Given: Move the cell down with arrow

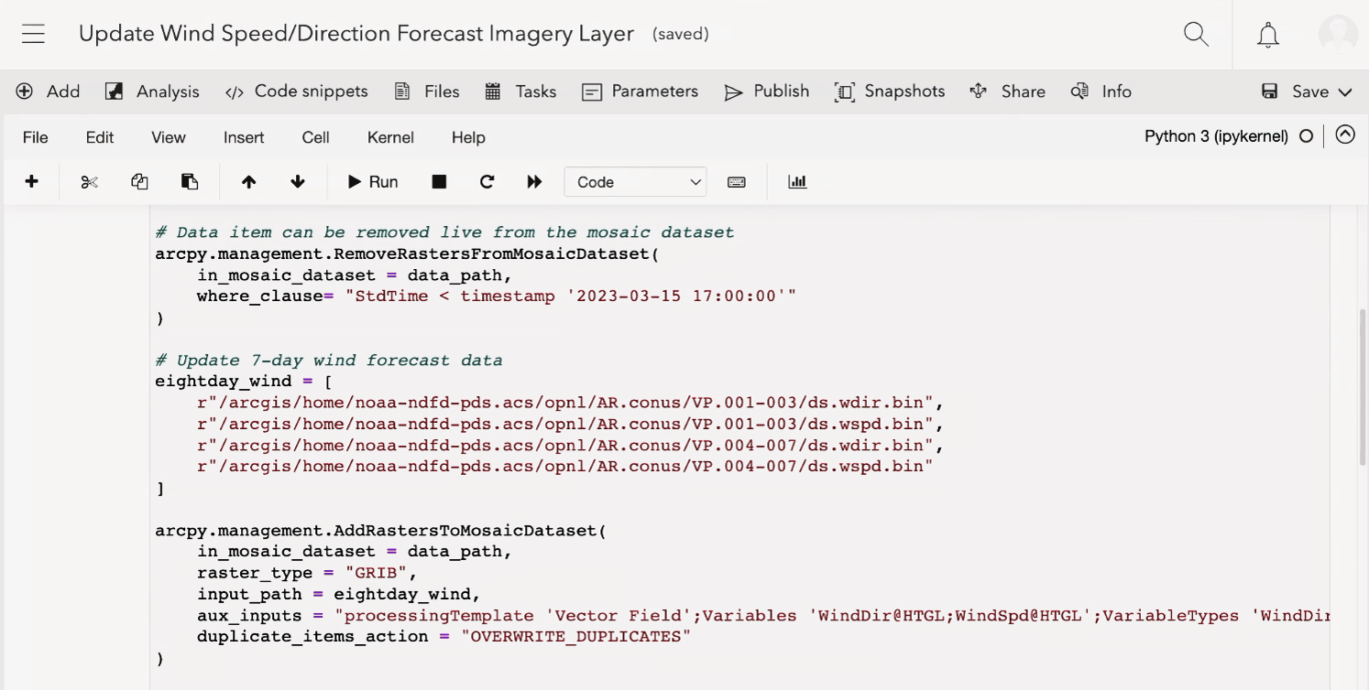Looking at the screenshot, I should pos(298,182).
